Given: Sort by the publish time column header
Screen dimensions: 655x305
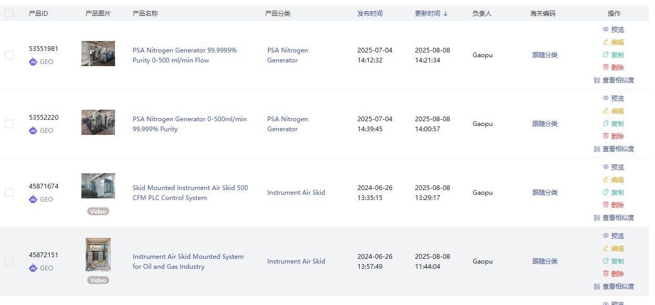Looking at the screenshot, I should point(370,14).
